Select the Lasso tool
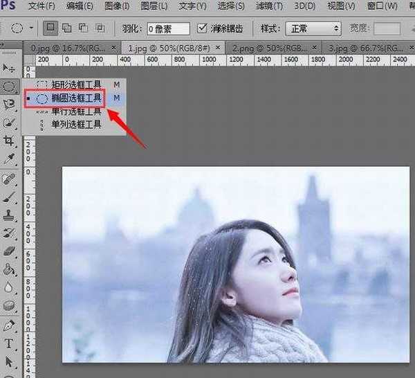Viewport: 415px width, 378px height. pyautogui.click(x=9, y=105)
